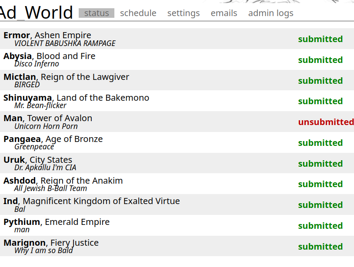The width and height of the screenshot is (354, 267).
Task: Click Dr. Apkallu I'm CIA pretender name
Action: pos(45,168)
